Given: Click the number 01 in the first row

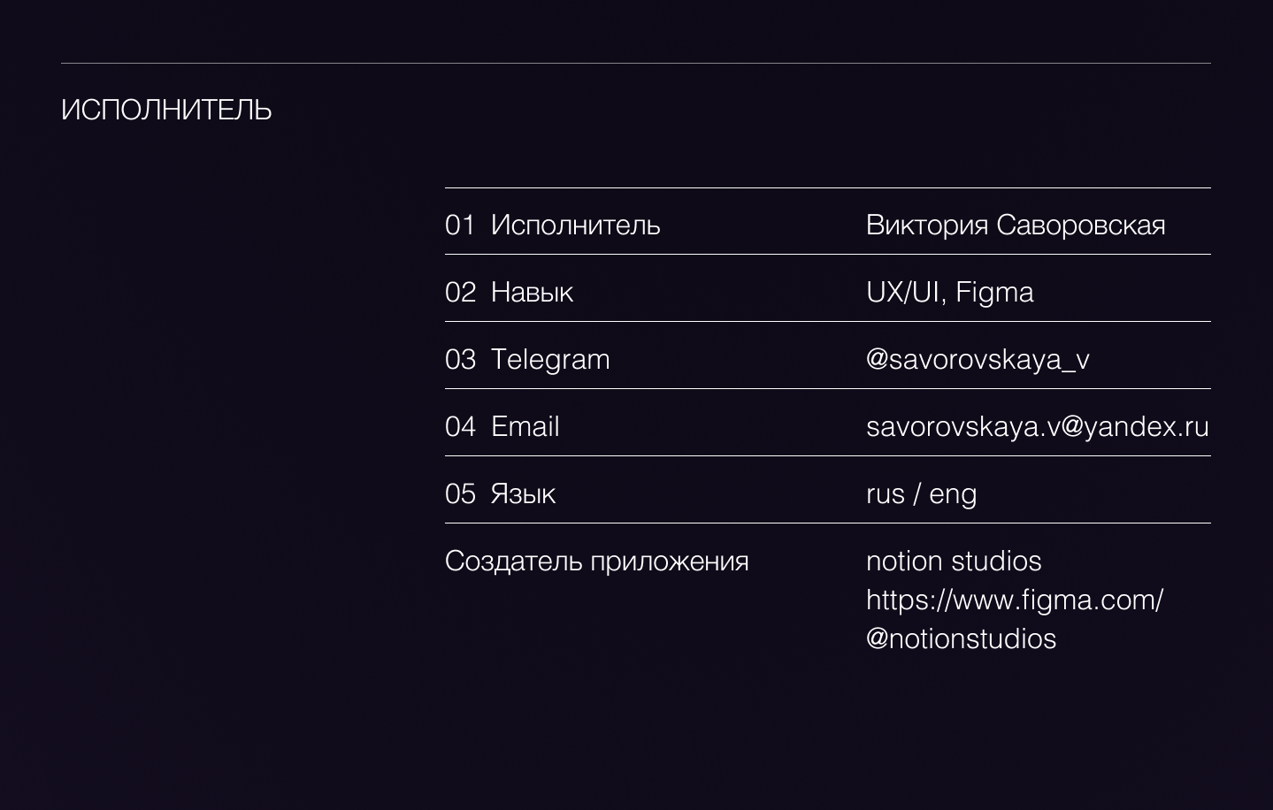Looking at the screenshot, I should click(x=460, y=225).
